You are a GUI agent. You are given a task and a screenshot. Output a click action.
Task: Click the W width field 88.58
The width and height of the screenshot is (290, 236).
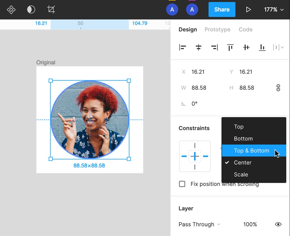click(x=199, y=88)
